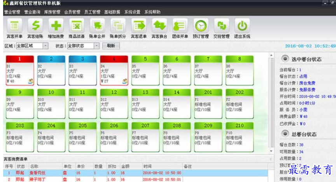The width and height of the screenshot is (336, 182).
Task: Expand the 区域 dropdown arrow
Action: pos(45,46)
